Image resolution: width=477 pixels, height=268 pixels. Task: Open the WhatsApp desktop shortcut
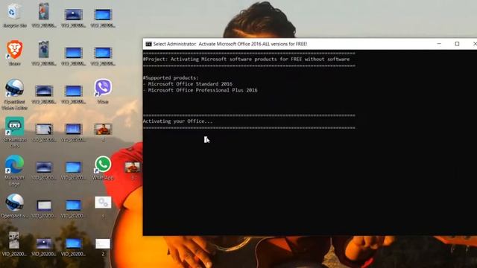103,167
